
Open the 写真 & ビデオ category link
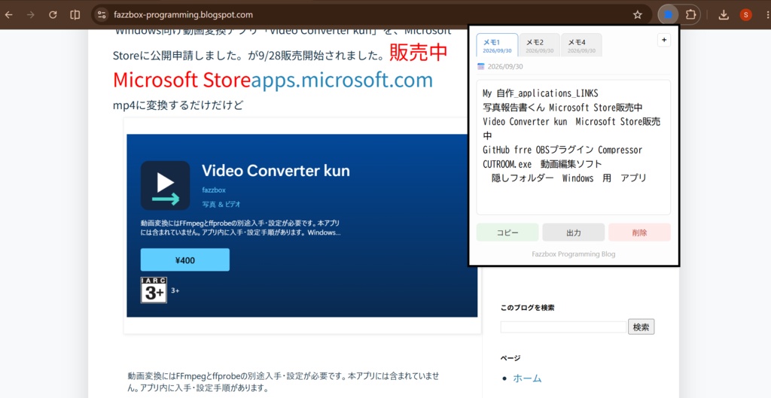[221, 204]
